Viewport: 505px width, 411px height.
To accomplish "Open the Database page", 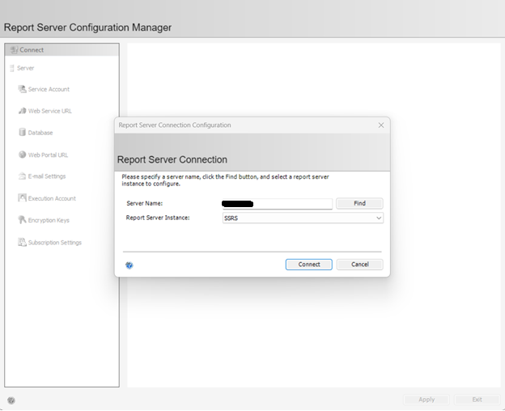I will click(x=40, y=133).
